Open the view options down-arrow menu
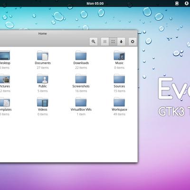Screen dimensions: 190x190 (121, 42)
